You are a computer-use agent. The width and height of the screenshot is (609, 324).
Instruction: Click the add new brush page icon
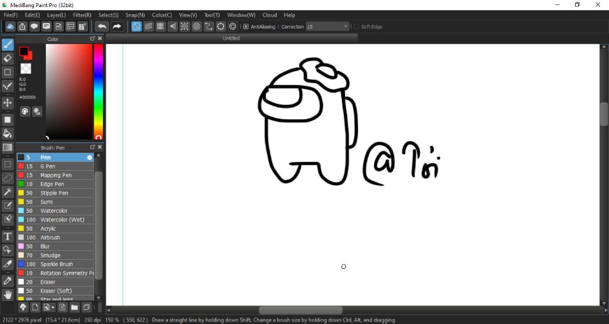pos(35,307)
